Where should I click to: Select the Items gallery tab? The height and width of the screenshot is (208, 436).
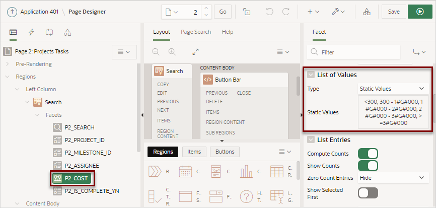pos(194,152)
